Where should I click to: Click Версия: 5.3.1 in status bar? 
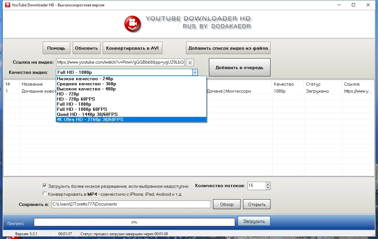tap(26, 234)
